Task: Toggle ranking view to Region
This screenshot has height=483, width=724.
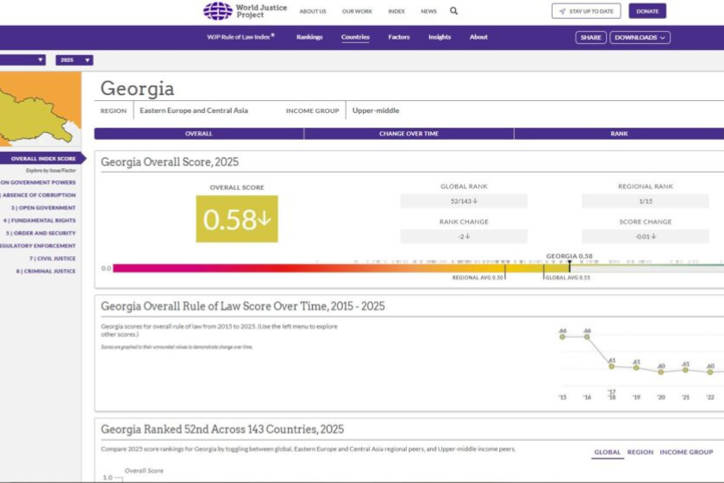Action: pos(640,452)
